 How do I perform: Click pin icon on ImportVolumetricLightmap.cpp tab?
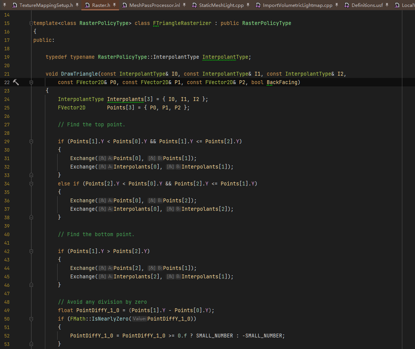337,5
